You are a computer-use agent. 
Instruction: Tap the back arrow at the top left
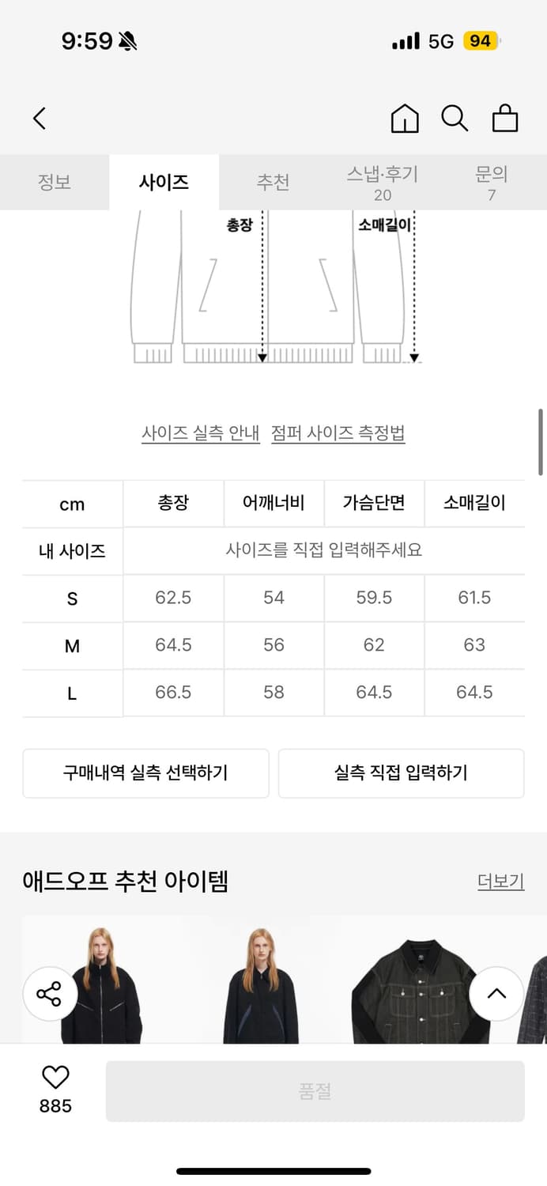[39, 117]
